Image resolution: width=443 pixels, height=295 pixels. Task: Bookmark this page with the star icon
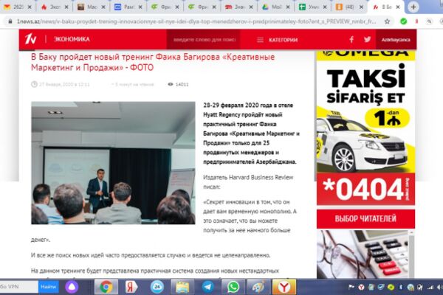(387, 21)
